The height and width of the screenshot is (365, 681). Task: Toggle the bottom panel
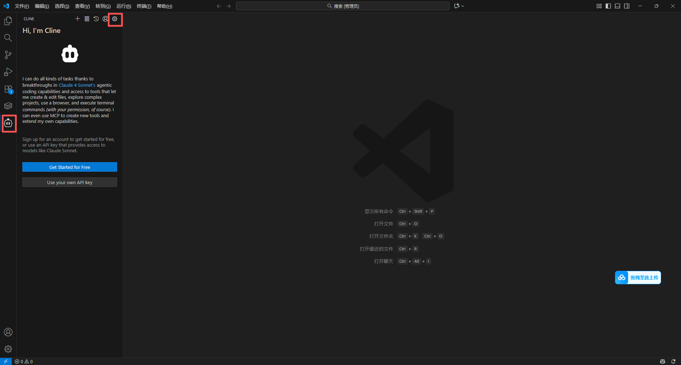pyautogui.click(x=617, y=6)
